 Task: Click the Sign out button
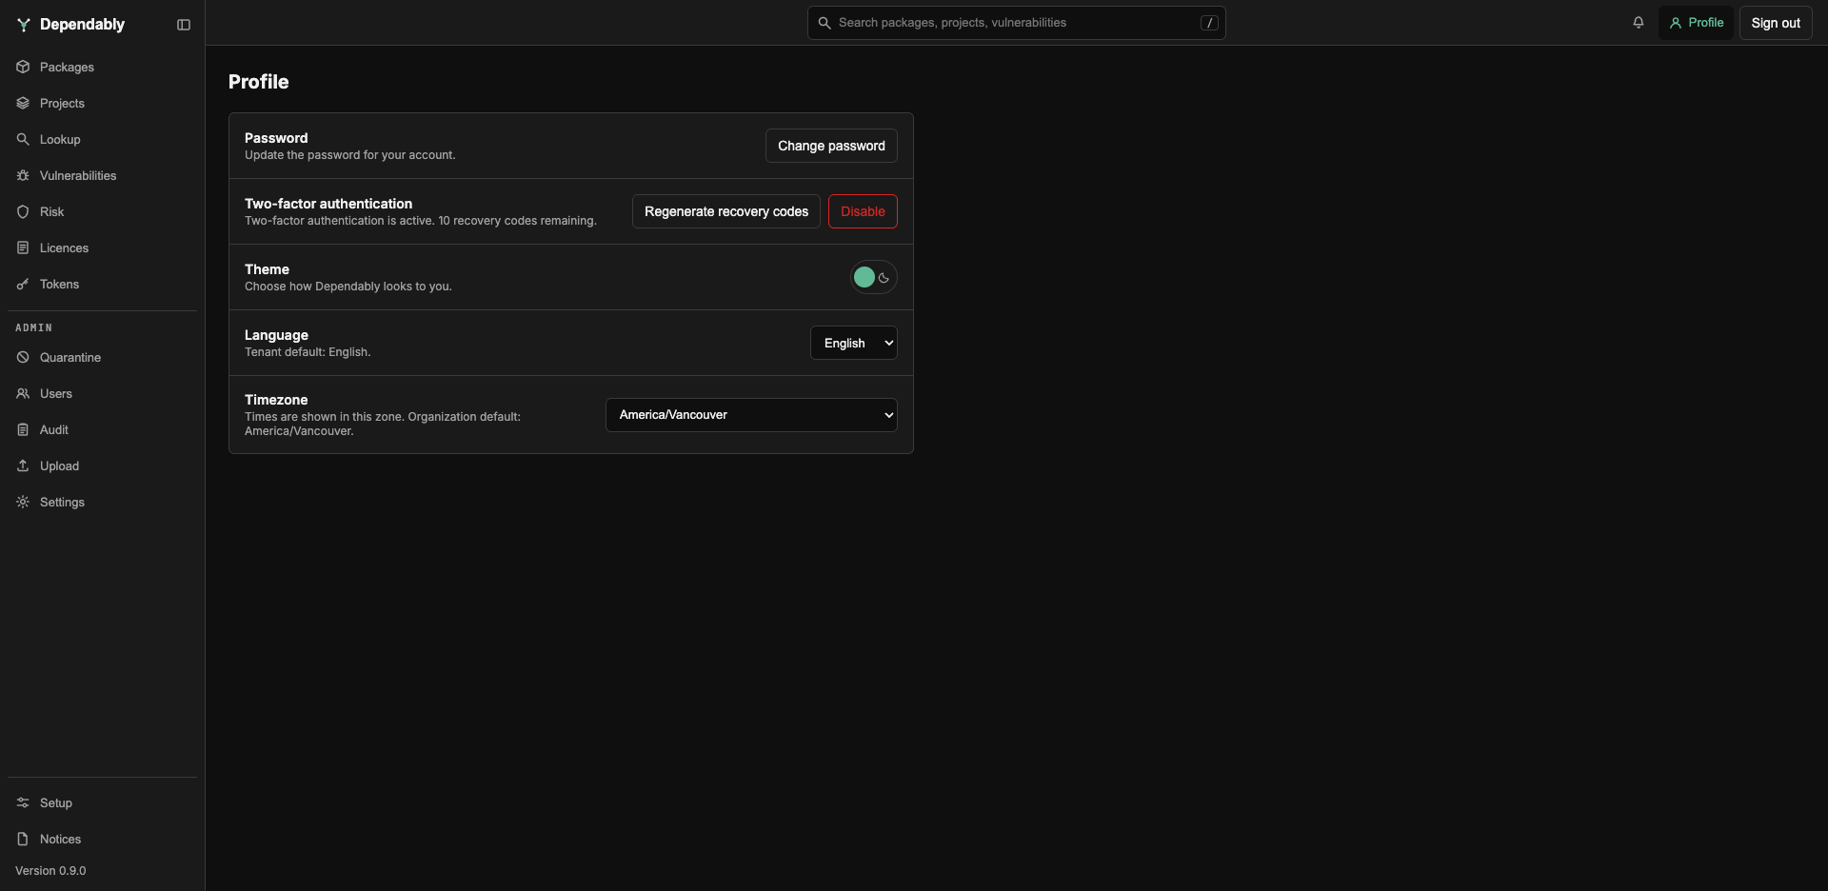(x=1776, y=23)
